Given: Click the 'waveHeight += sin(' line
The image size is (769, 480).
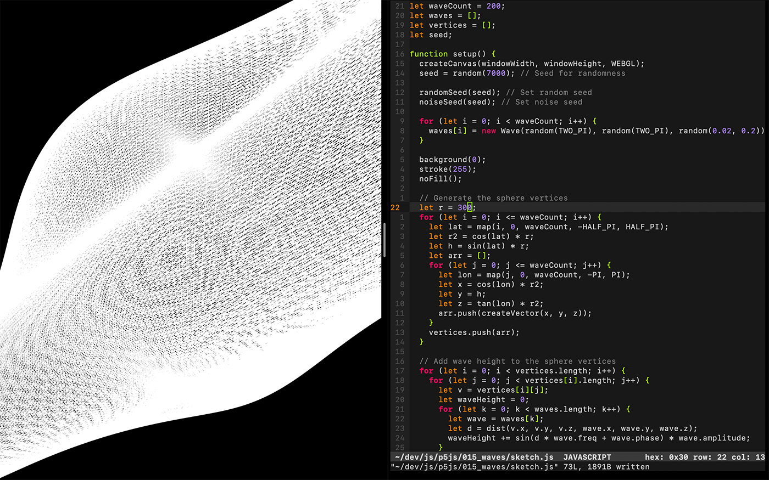Looking at the screenshot, I should (x=599, y=438).
